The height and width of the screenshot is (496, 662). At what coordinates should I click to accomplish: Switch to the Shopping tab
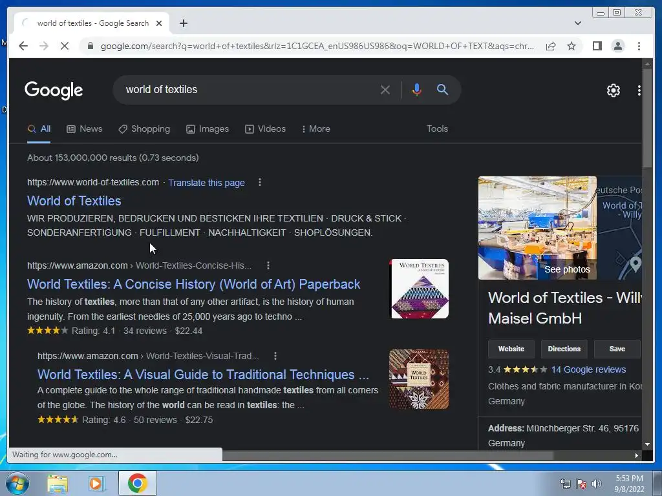pos(144,129)
